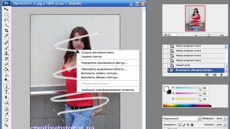Toggle lock position cross-arrows icon
The height and width of the screenshot is (129, 230).
coord(188,125)
